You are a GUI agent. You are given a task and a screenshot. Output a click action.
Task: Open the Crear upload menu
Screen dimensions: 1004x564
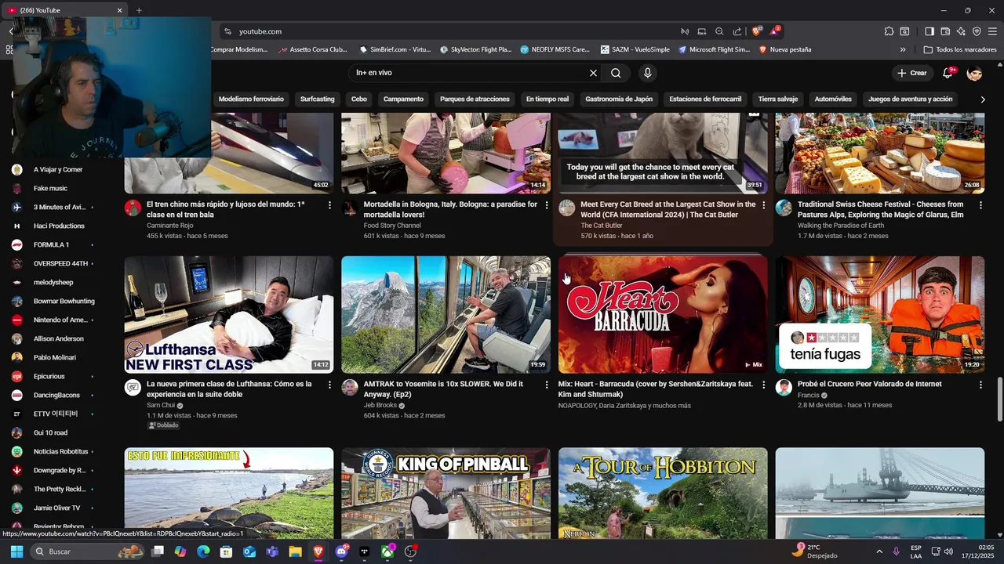pyautogui.click(x=912, y=73)
